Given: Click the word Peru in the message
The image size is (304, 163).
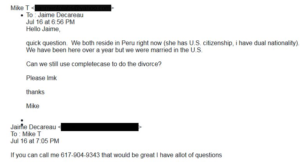Looking at the screenshot, I should pos(128,43).
